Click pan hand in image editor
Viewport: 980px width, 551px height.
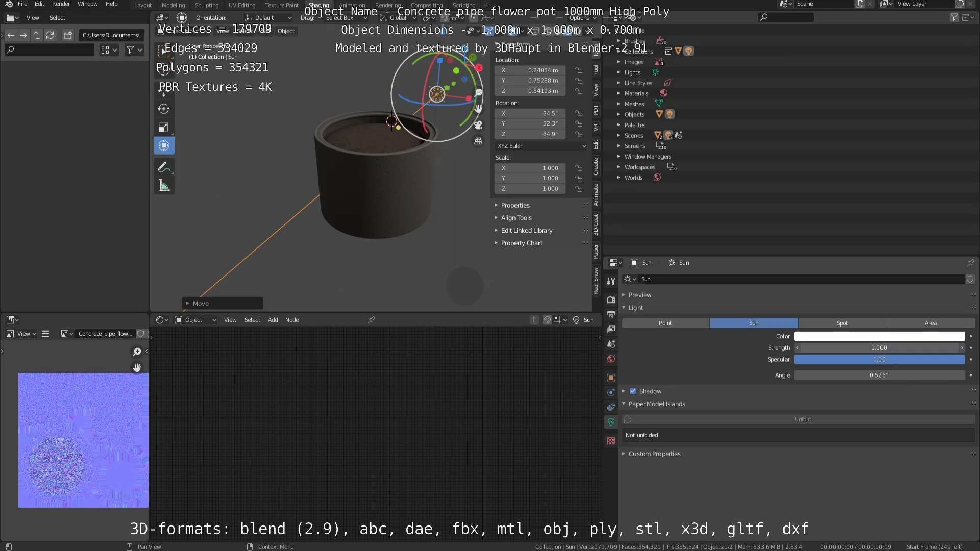click(x=137, y=368)
